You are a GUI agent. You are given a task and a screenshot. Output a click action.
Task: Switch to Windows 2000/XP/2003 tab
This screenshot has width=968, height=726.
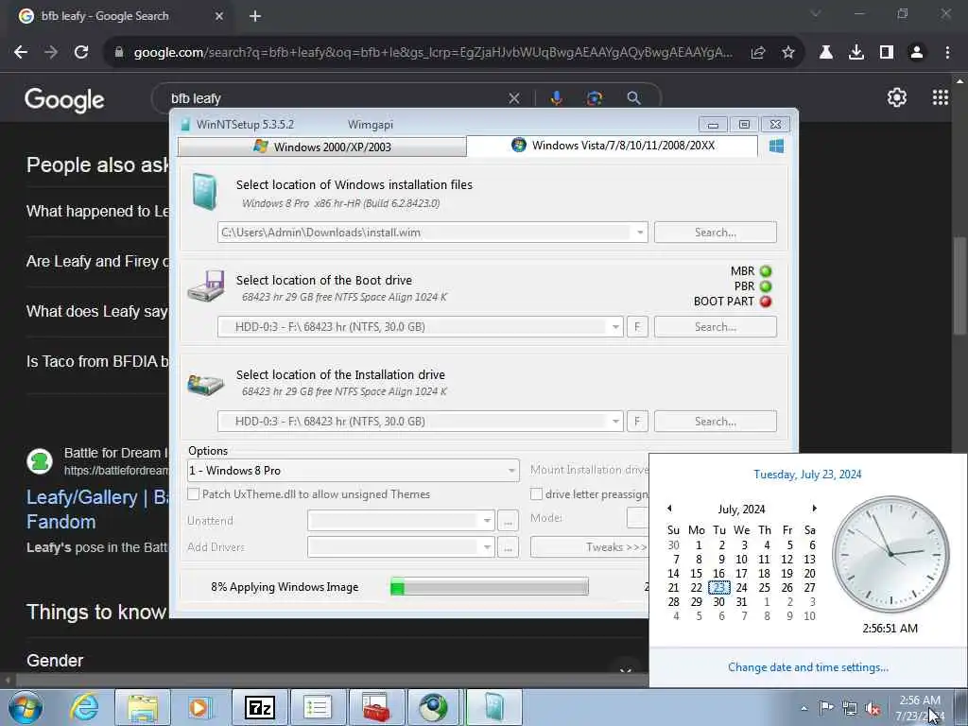pyautogui.click(x=321, y=147)
